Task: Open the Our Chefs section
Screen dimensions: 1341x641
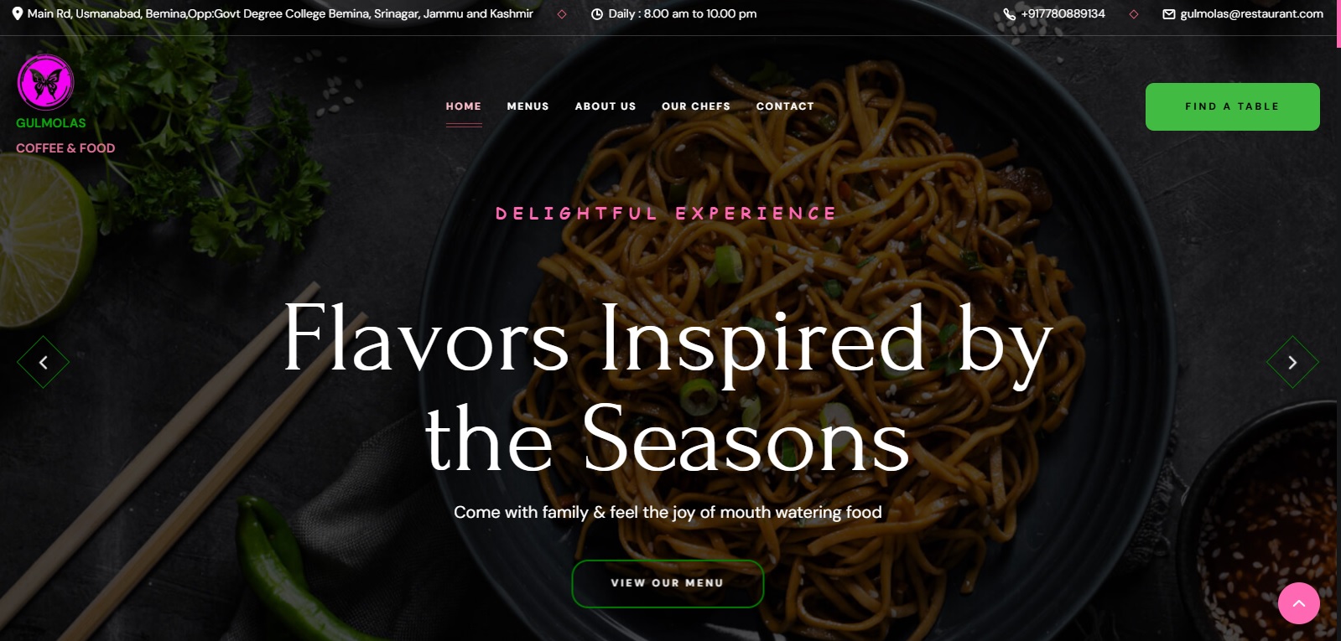Action: tap(696, 106)
